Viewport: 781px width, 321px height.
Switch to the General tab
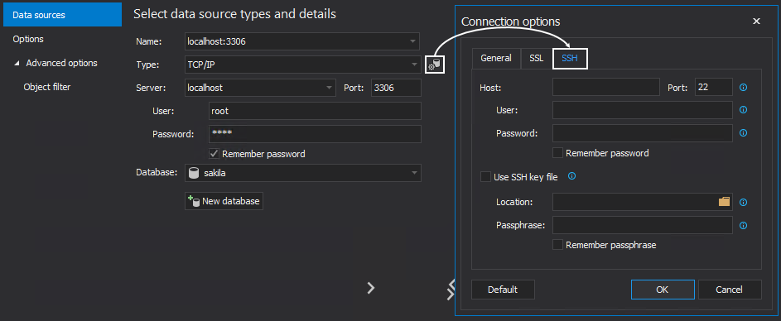tap(496, 58)
